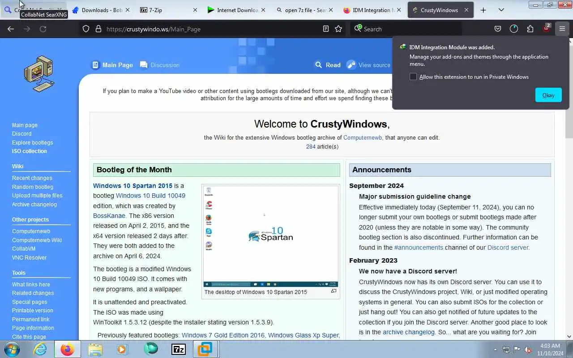Screen dimensions: 573x358
Task: Open Windows Media Player taskbar icon
Action: click(x=122, y=349)
